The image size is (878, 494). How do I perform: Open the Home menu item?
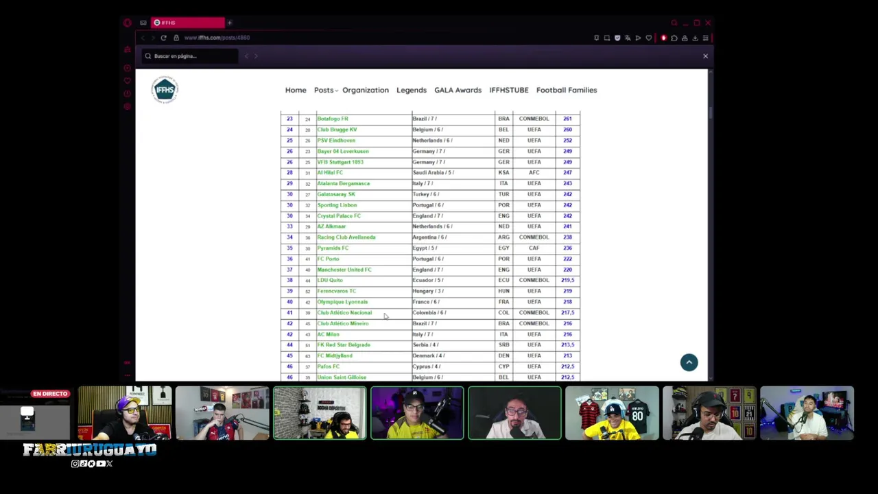click(x=296, y=90)
